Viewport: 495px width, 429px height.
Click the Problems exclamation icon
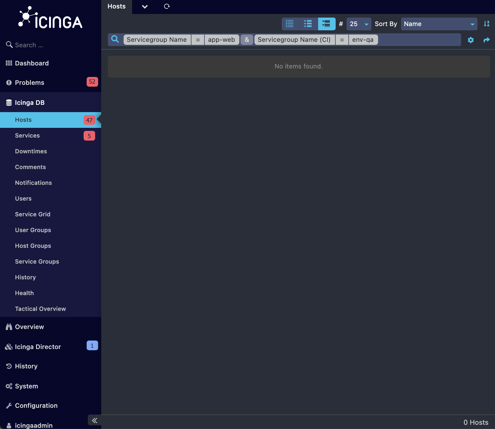pyautogui.click(x=9, y=82)
